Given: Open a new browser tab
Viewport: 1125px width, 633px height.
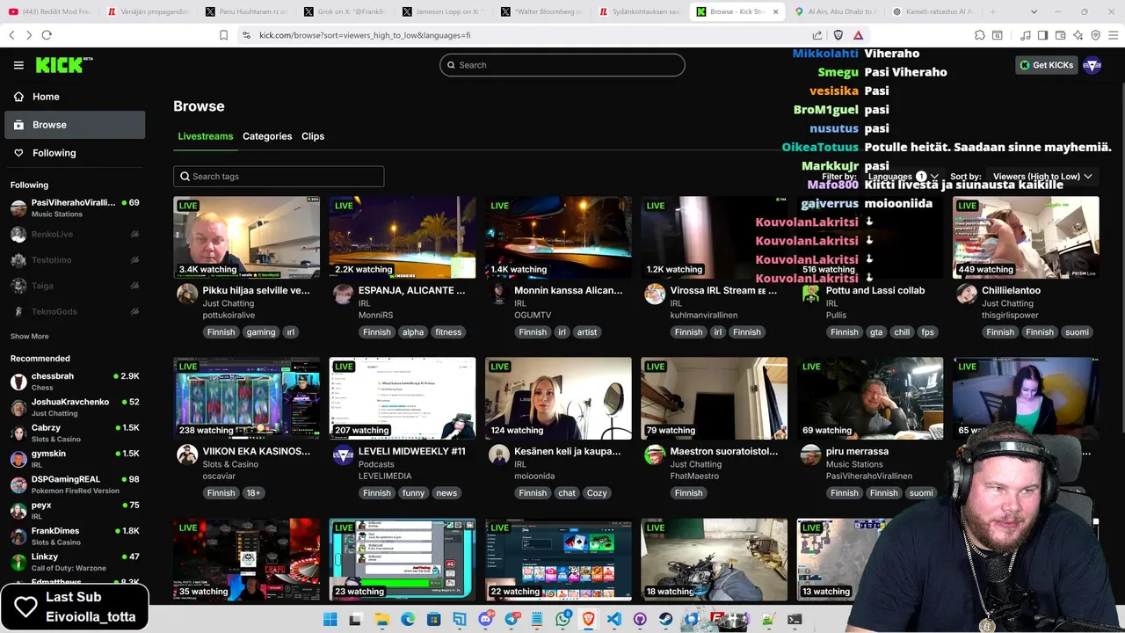Looking at the screenshot, I should 992,12.
